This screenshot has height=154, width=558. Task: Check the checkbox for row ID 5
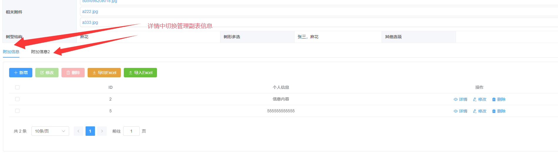click(17, 111)
